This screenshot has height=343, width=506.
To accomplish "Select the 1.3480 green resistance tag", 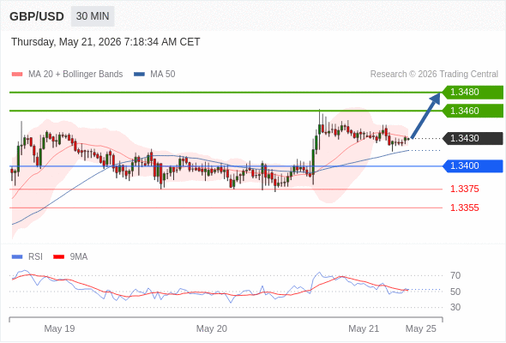I will [473, 93].
